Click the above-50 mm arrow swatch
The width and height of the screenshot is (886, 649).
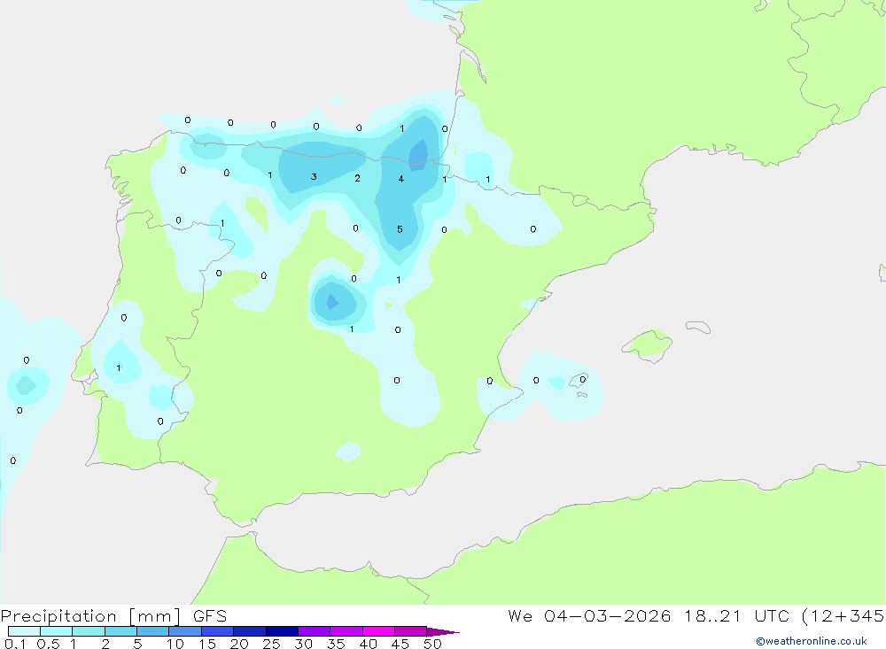click(443, 632)
